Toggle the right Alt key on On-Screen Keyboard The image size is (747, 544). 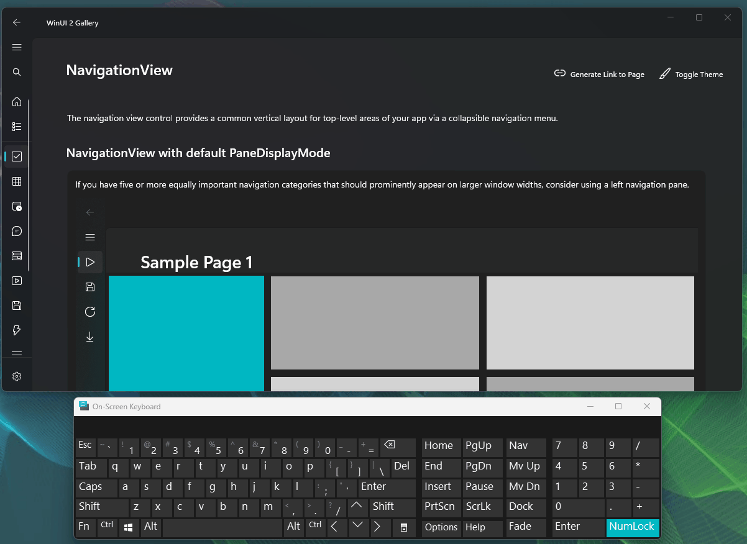tap(295, 528)
